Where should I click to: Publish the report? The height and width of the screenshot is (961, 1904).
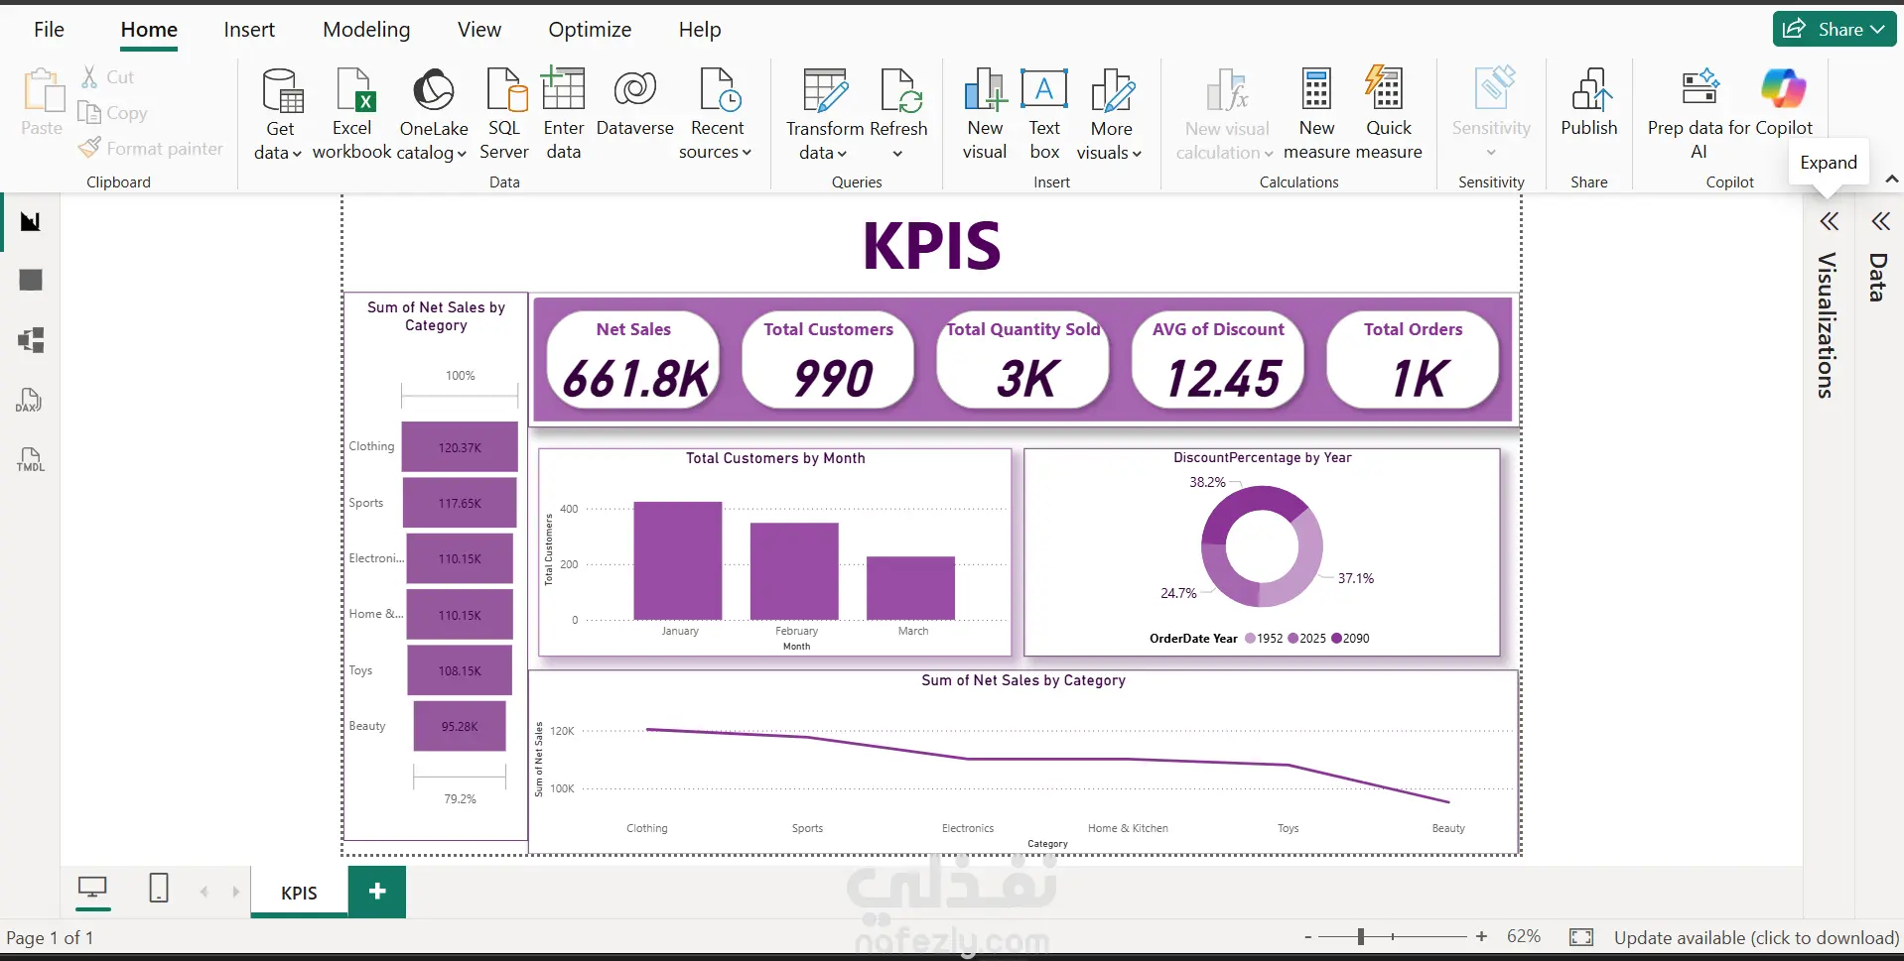click(x=1589, y=103)
